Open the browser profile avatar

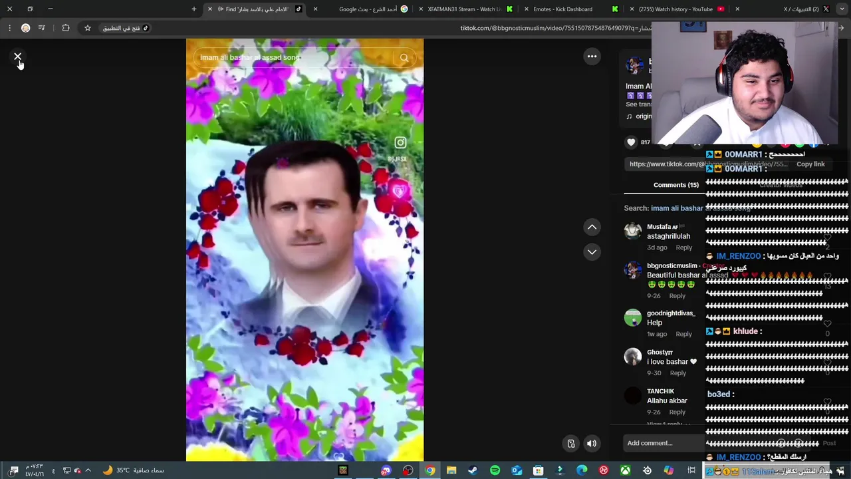[25, 28]
